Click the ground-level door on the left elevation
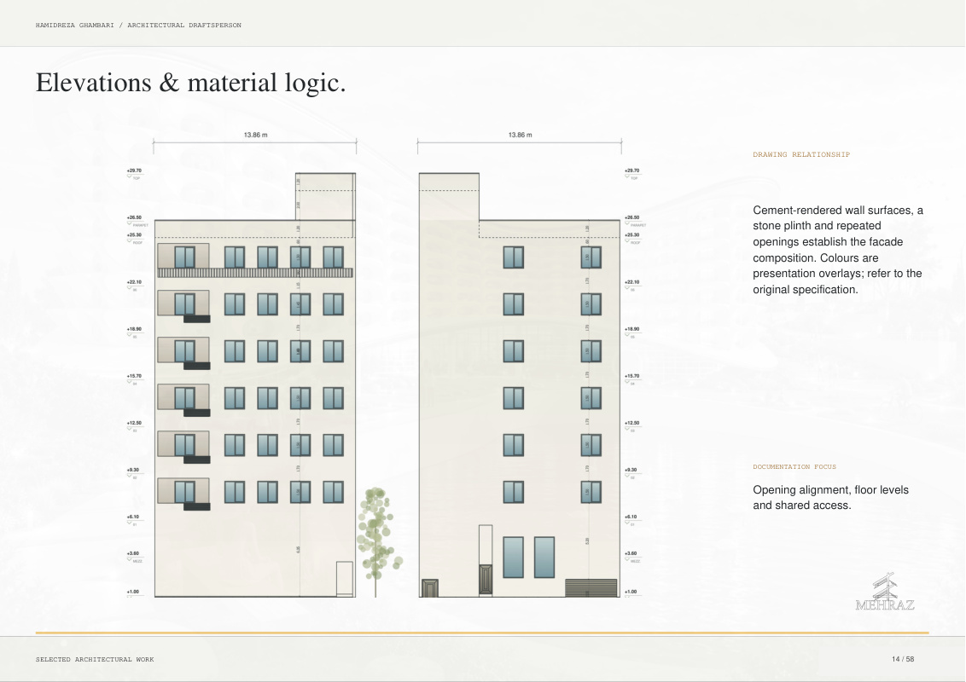Image resolution: width=966 pixels, height=682 pixels. [345, 579]
